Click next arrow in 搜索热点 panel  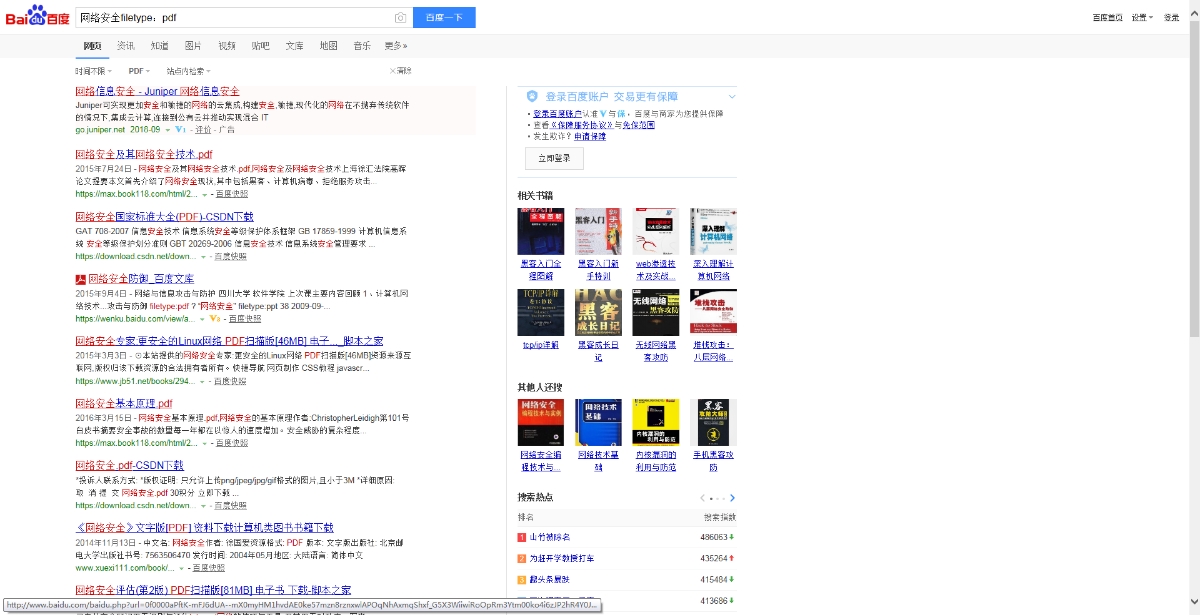coord(732,498)
